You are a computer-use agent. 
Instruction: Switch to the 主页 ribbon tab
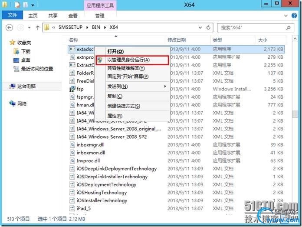pyautogui.click(x=33, y=16)
